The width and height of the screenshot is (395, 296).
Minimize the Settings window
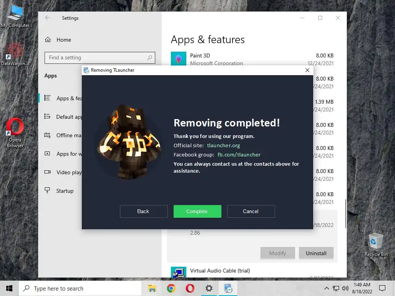(x=302, y=18)
